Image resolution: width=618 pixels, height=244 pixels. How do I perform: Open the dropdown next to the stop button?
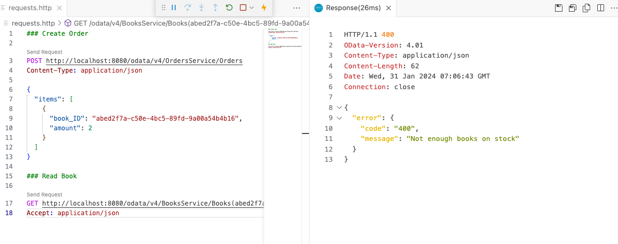tap(251, 7)
